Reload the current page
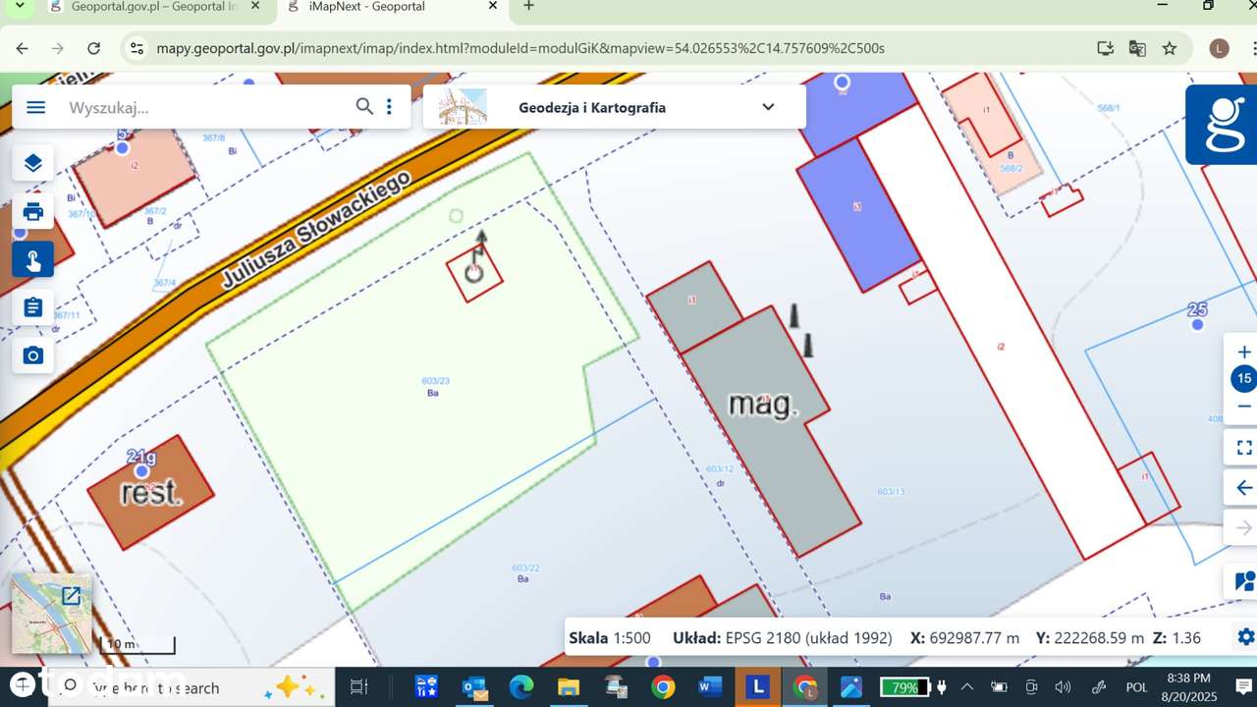 point(94,48)
